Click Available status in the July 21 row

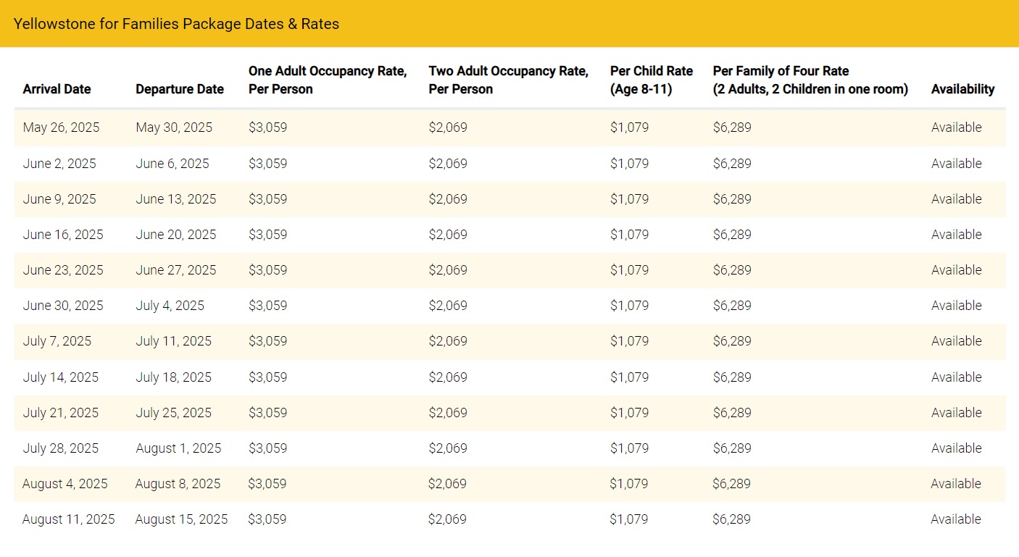[957, 413]
